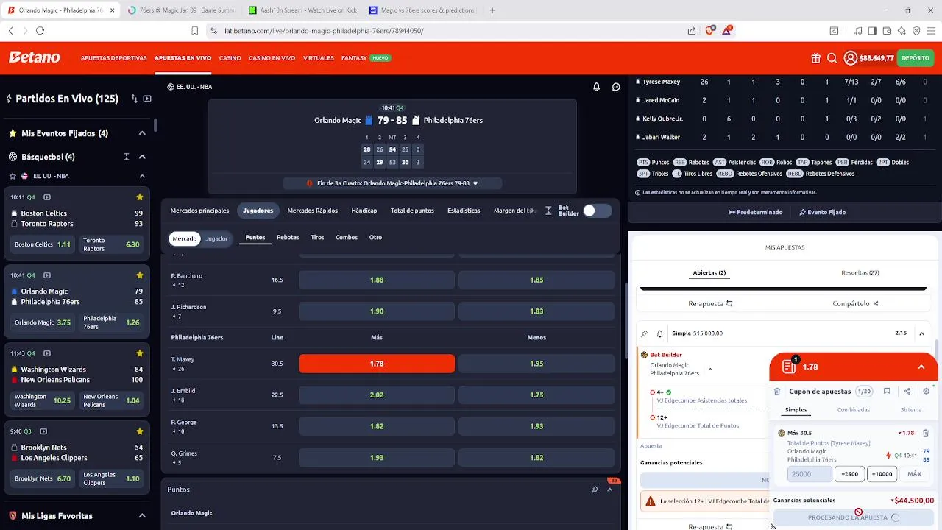Select the Rebotes sub-tab

coord(288,238)
